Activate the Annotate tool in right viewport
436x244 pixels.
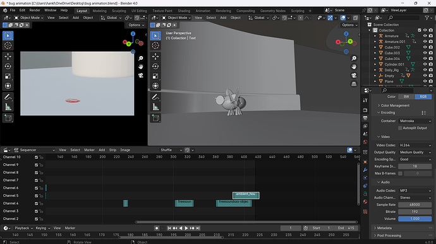click(155, 97)
